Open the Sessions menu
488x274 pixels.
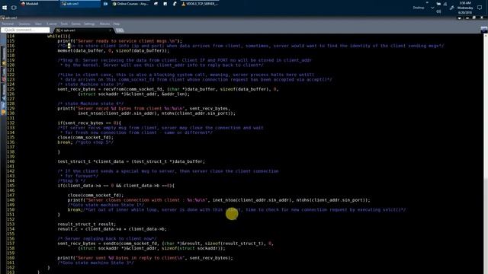pos(24,24)
